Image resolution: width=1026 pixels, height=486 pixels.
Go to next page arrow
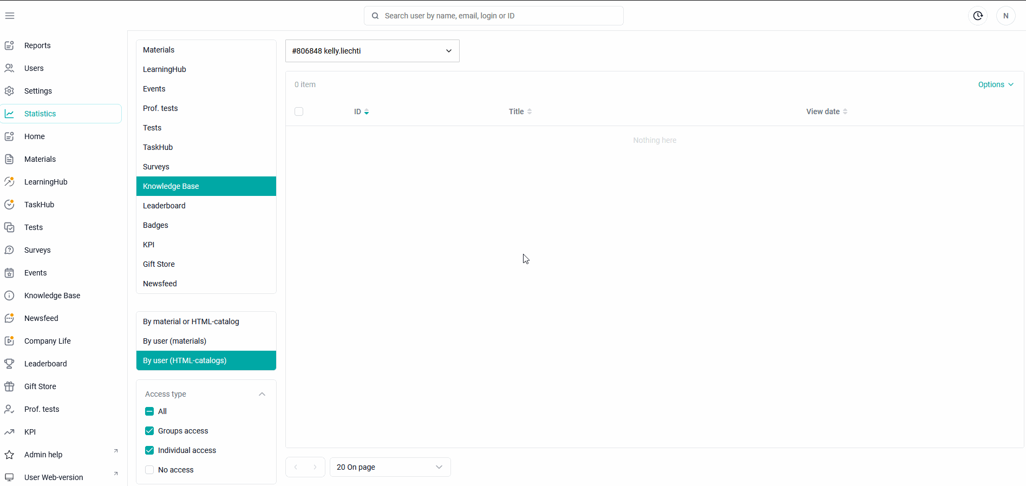point(315,467)
